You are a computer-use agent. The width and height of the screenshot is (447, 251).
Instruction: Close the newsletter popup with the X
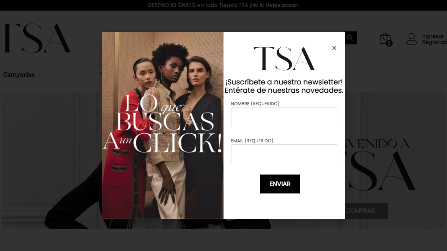[x=334, y=48]
